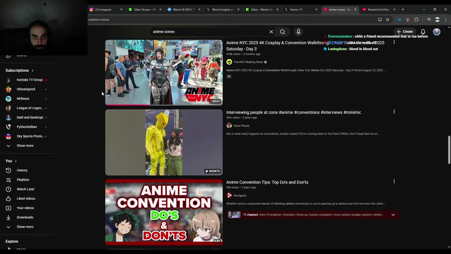Click the magnifier search button
451x254 pixels.
point(283,32)
